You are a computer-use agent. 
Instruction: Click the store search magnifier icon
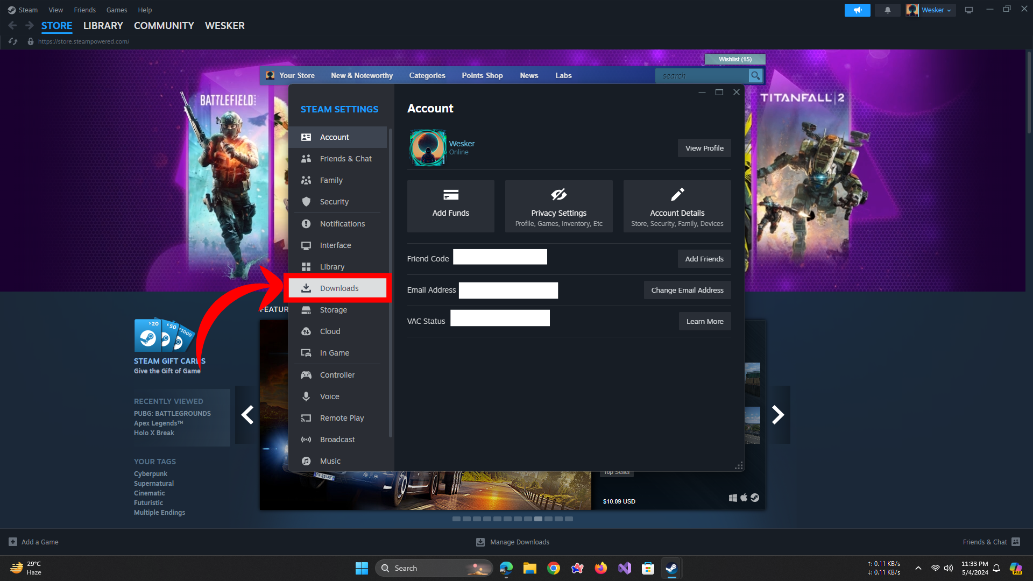click(755, 76)
